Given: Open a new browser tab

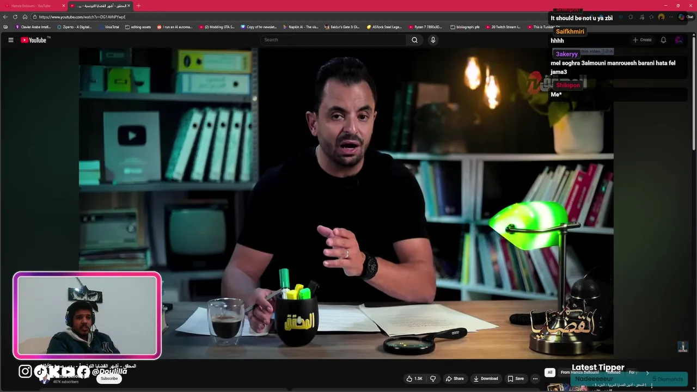Looking at the screenshot, I should pyautogui.click(x=138, y=5).
